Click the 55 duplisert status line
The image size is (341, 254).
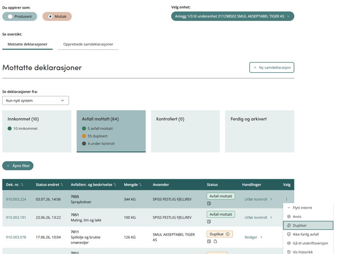[x=95, y=136]
